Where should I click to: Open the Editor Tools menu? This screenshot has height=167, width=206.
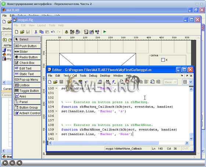[x=83, y=76]
